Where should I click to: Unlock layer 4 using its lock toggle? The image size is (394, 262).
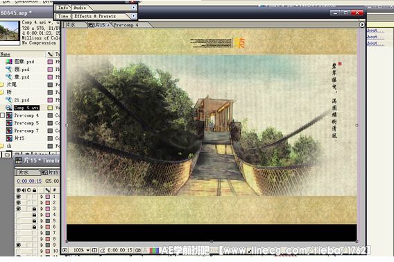tap(34, 215)
